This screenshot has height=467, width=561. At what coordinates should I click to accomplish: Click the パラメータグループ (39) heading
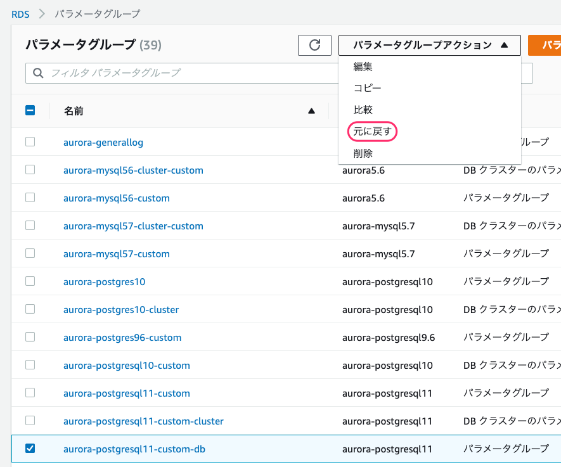coord(93,45)
